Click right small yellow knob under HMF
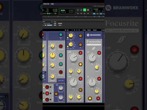147x110 pixels. point(79,71)
